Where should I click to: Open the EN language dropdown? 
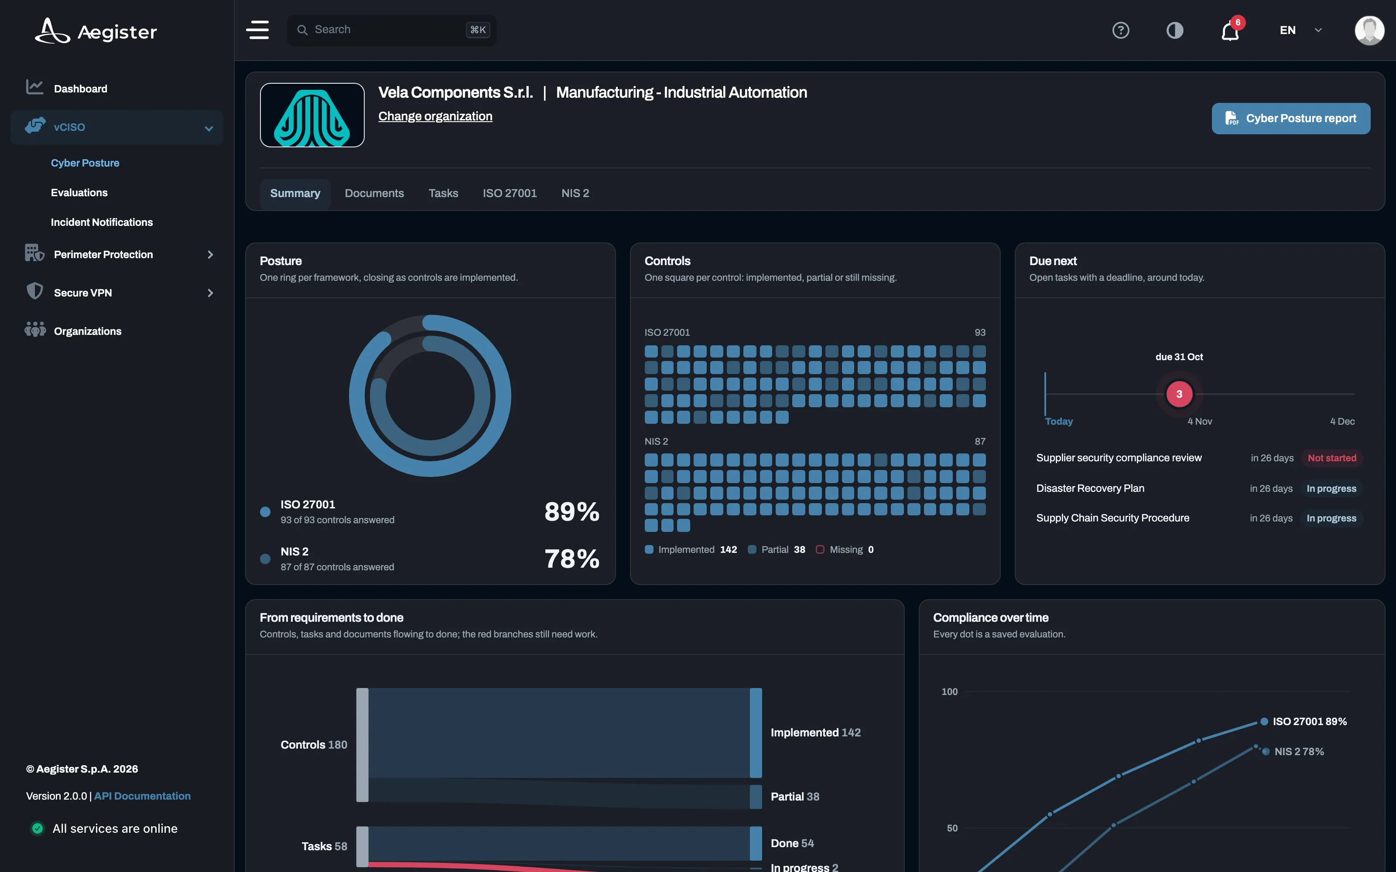tap(1300, 30)
